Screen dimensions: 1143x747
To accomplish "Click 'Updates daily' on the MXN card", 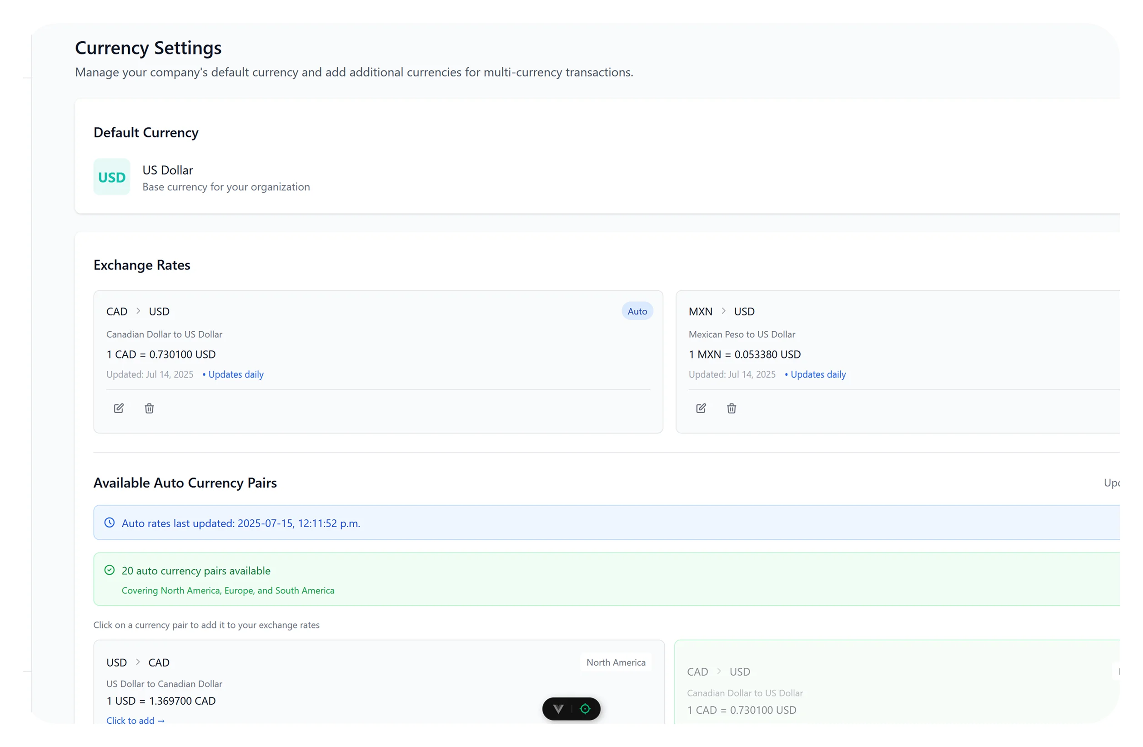I will tap(817, 374).
